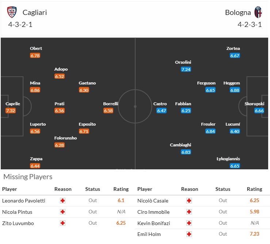This screenshot has width=270, height=244.
Task: Select the Bologna team name
Action: coord(238,12)
